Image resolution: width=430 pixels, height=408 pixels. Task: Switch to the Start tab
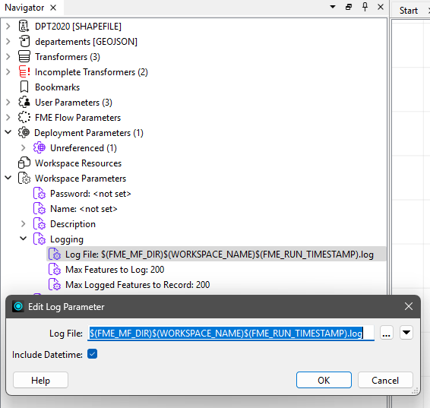click(408, 11)
